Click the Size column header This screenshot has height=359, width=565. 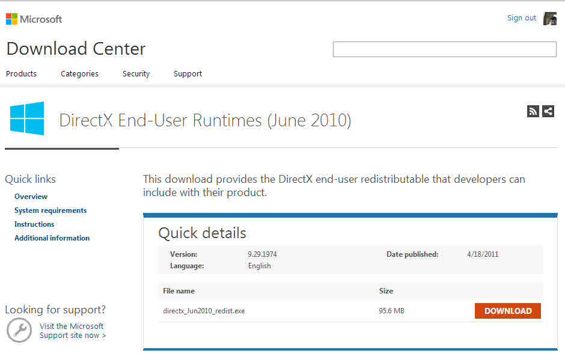point(386,291)
